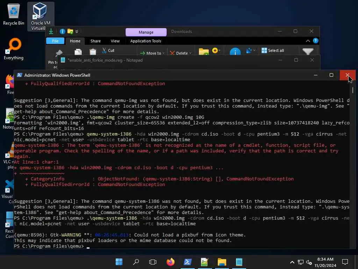Launch the Everything search shortcut
Image resolution: width=358 pixels, height=269 pixels.
(14, 49)
